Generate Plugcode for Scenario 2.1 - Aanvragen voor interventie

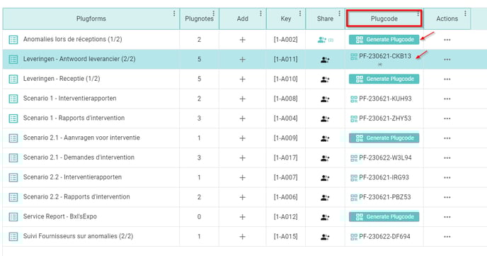click(x=384, y=138)
